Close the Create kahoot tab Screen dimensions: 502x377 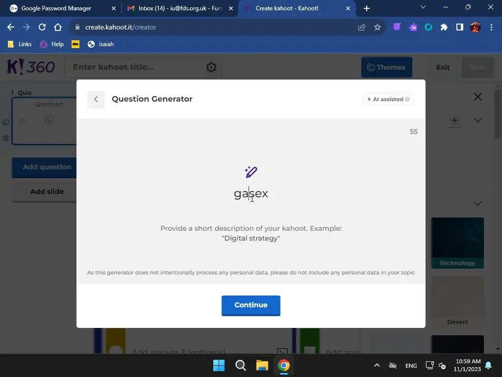click(348, 8)
